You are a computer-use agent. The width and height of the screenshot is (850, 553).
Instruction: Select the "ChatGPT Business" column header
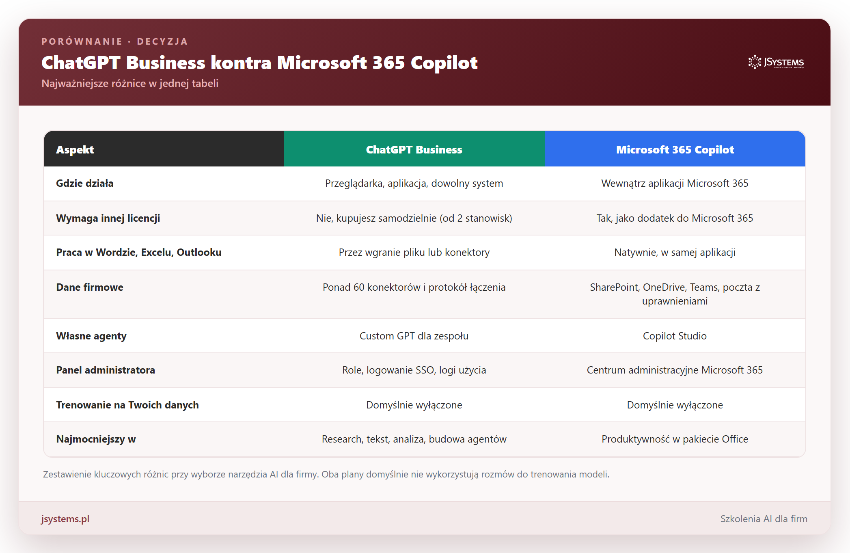point(414,149)
